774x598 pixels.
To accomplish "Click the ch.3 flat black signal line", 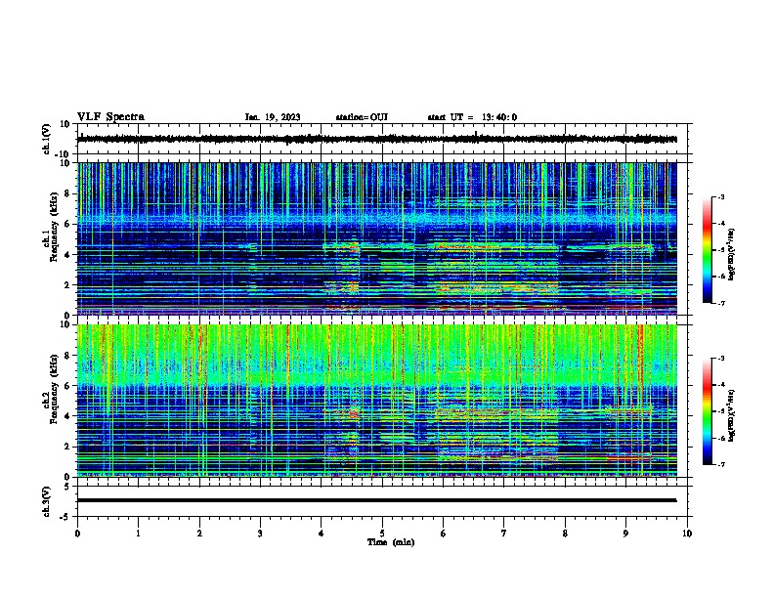I will 376,500.
